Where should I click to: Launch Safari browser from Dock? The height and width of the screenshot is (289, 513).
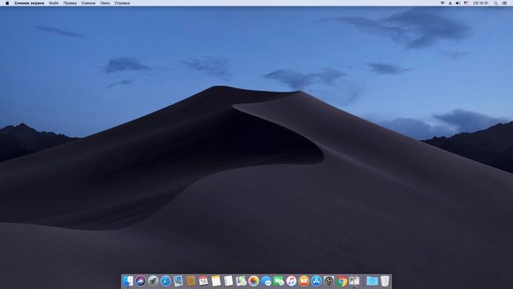(x=166, y=281)
